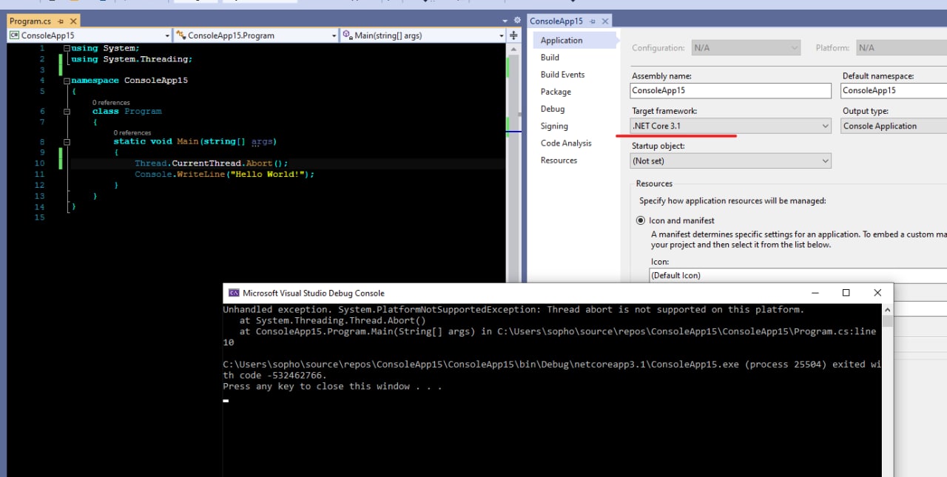The height and width of the screenshot is (477, 947).
Task: Click the code editor vertical scrollbar
Action: pos(513,163)
